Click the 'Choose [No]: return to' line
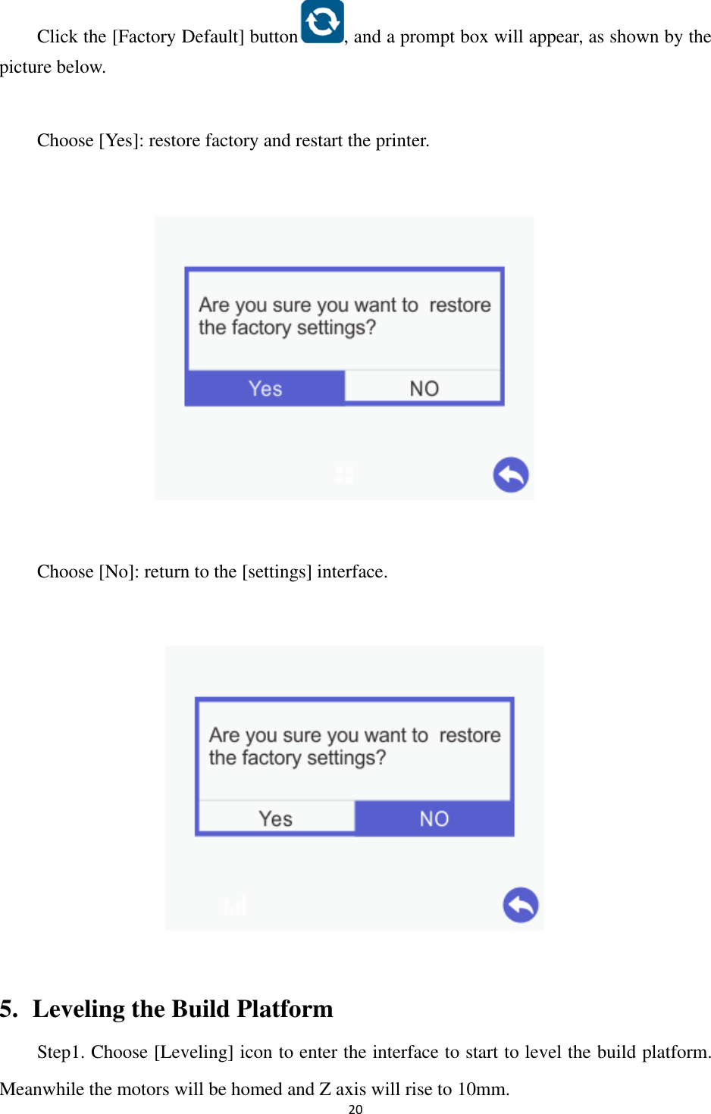711x1114 pixels. click(x=212, y=571)
